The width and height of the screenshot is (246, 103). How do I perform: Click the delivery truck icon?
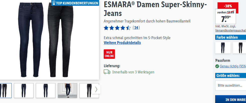107,72
